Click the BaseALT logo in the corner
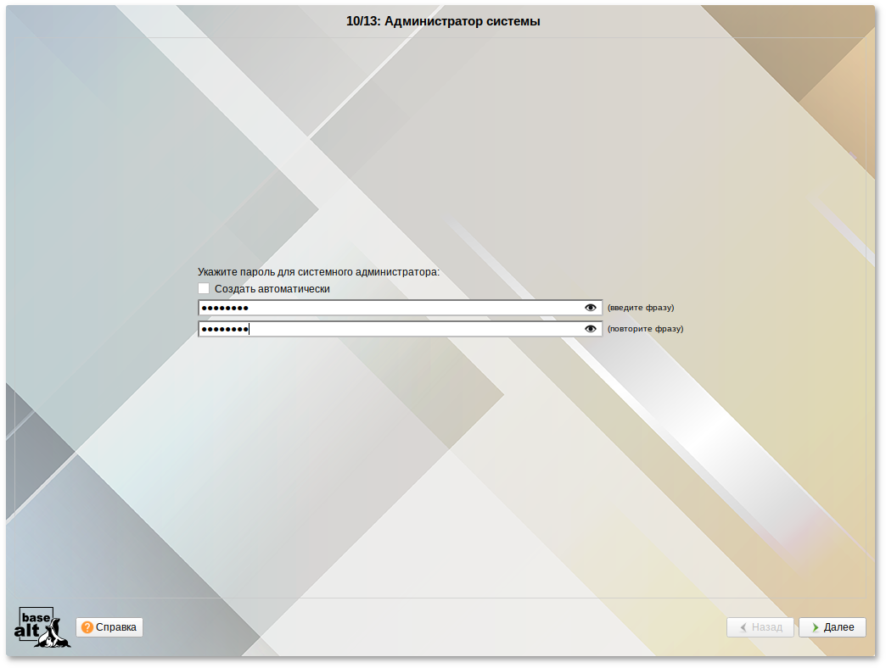Image resolution: width=886 pixels, height=668 pixels. pyautogui.click(x=42, y=627)
